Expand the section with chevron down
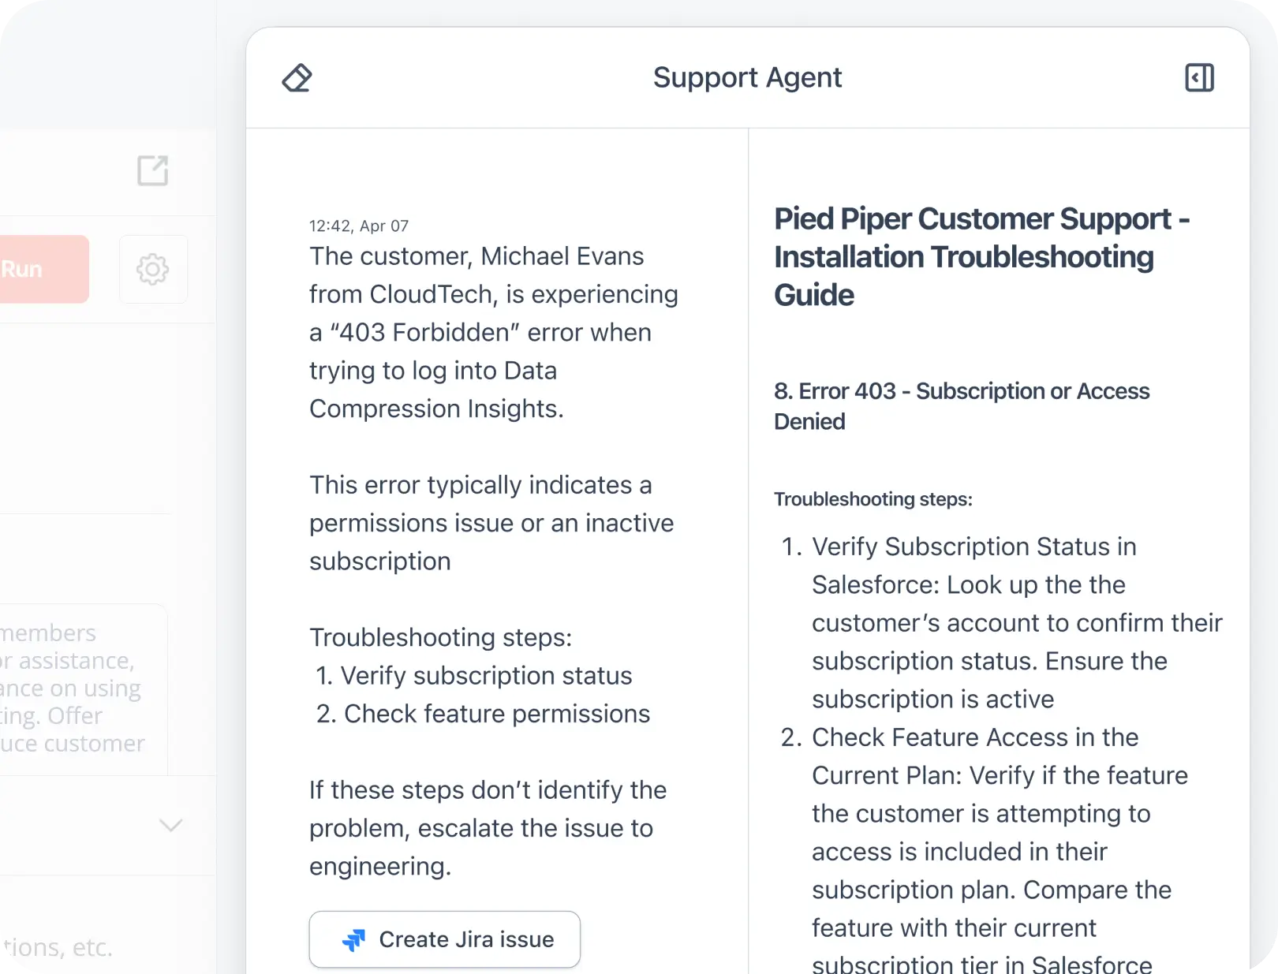The image size is (1278, 974). (171, 826)
